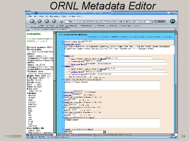Click the End date field link

[x=68, y=95]
